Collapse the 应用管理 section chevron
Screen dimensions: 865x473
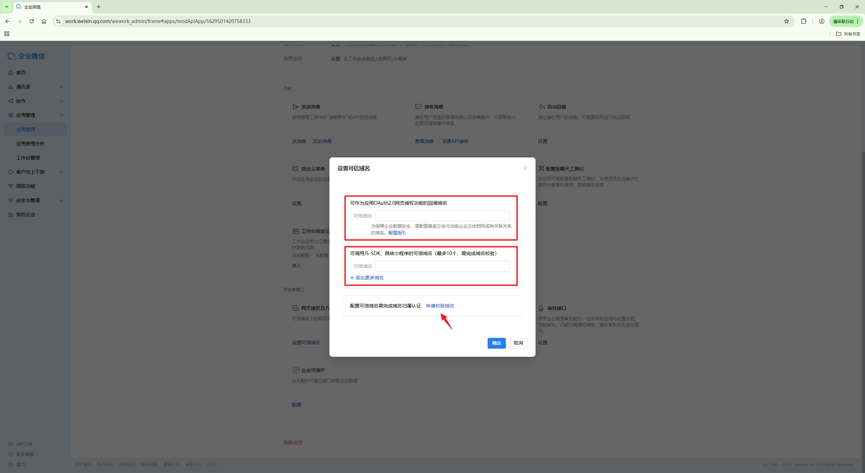point(61,115)
